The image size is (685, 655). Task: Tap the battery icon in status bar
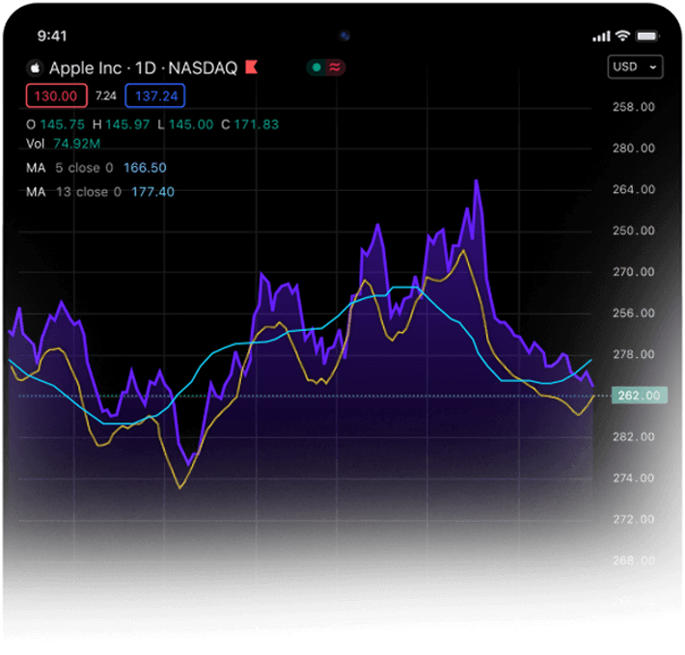pos(646,36)
